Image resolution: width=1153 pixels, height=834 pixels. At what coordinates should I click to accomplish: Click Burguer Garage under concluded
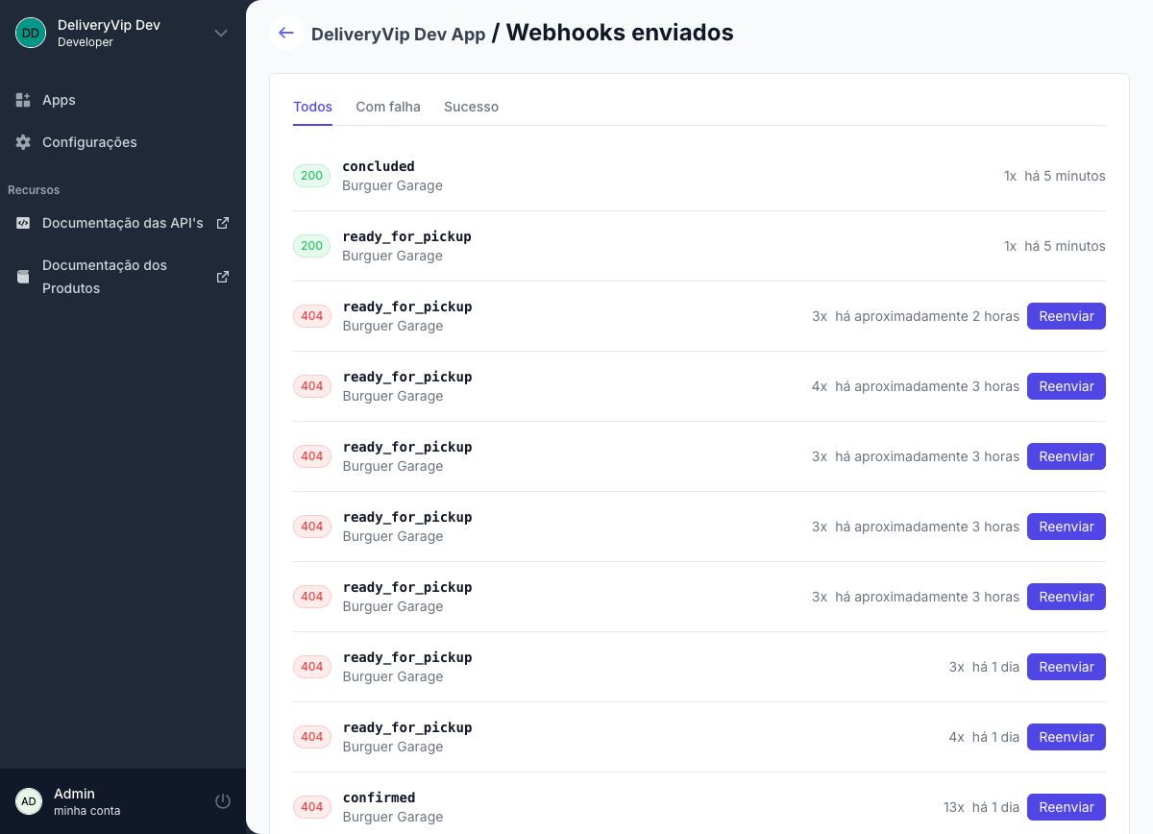click(392, 185)
